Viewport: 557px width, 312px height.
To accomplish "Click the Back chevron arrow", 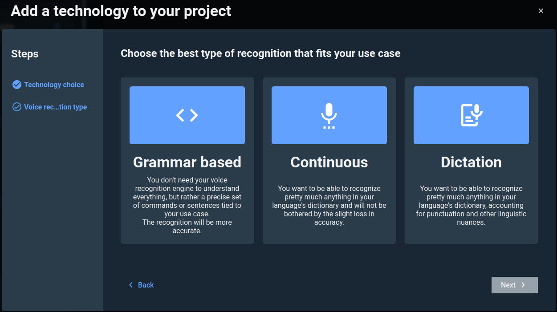I will (131, 285).
